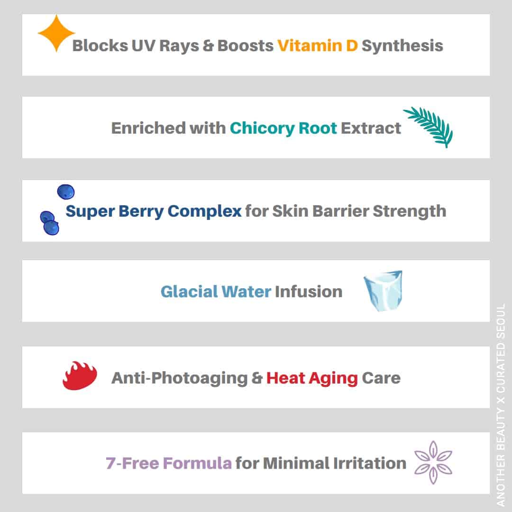Click the orange sparkle star icon
Screen dimensions: 512x512
(56, 33)
